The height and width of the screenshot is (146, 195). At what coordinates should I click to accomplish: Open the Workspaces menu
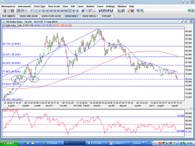pyautogui.click(x=8, y=6)
